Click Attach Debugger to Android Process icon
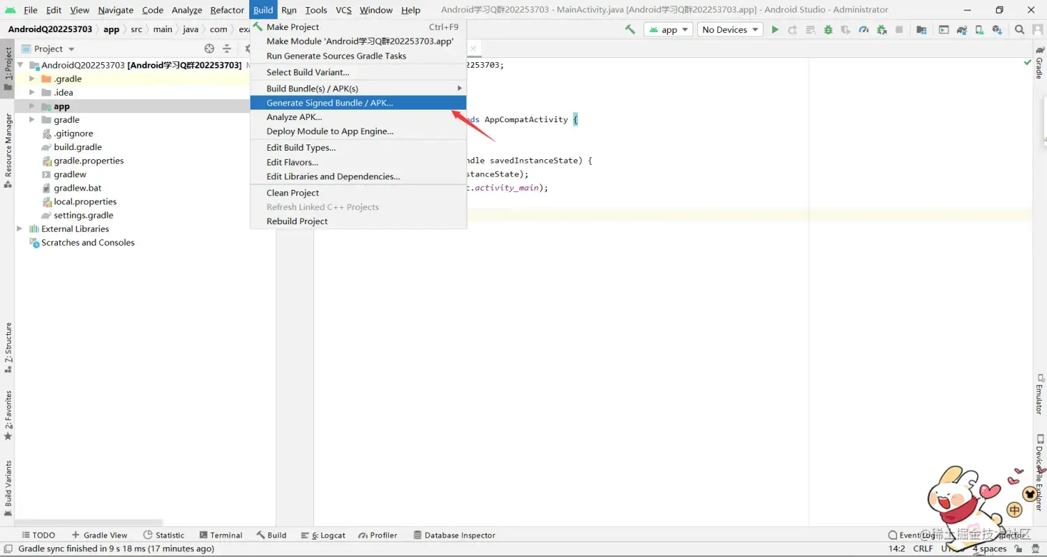The image size is (1047, 557). (882, 29)
